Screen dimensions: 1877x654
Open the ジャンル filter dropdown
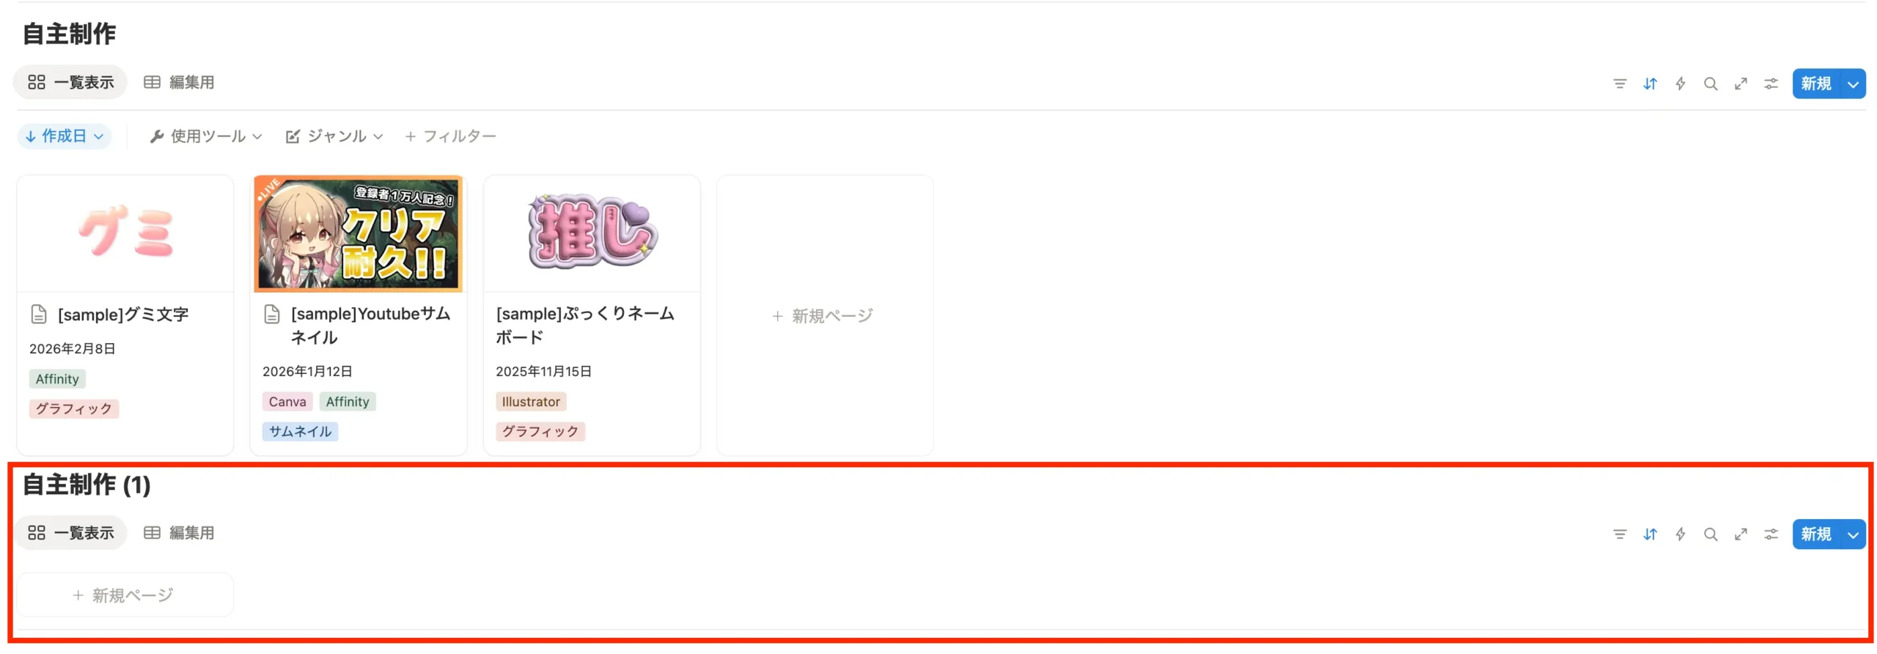[334, 136]
